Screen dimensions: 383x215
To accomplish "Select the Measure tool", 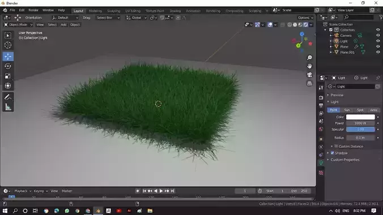I will click(x=8, y=107).
